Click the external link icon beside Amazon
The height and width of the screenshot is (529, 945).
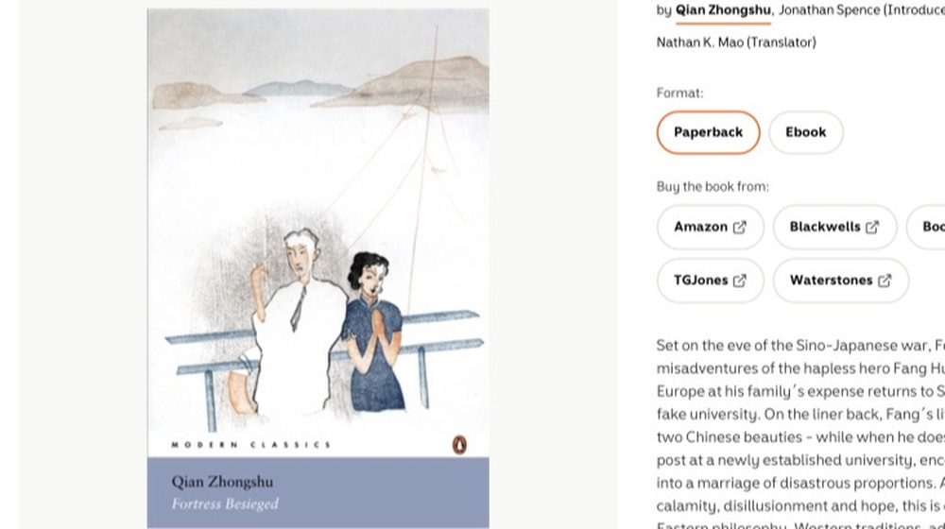click(740, 227)
